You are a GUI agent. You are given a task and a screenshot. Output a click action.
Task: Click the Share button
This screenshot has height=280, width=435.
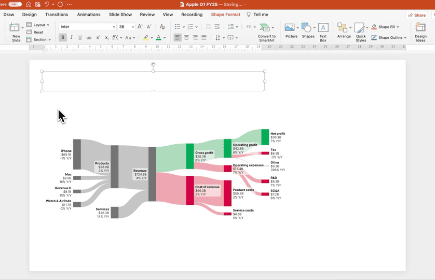tap(417, 15)
